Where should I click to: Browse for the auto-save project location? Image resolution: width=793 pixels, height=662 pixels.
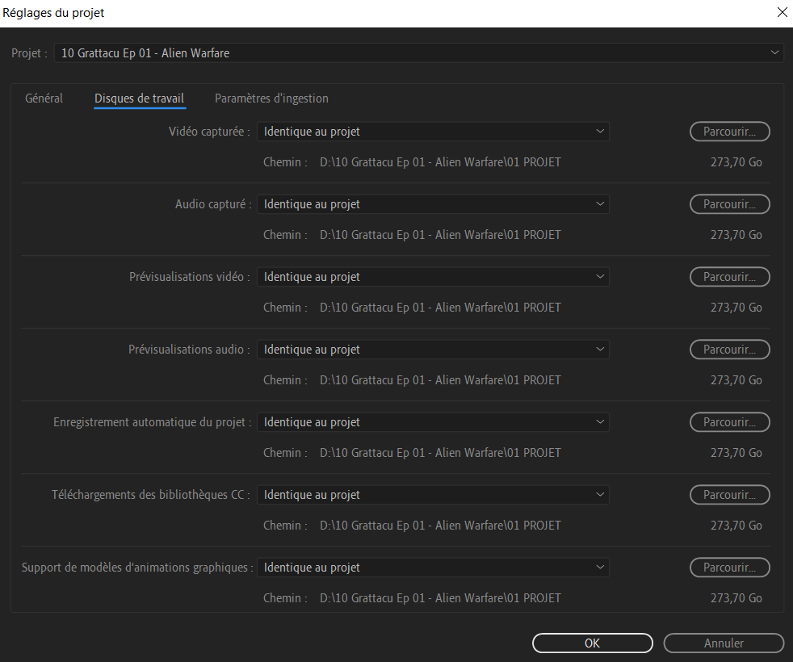pyautogui.click(x=729, y=421)
